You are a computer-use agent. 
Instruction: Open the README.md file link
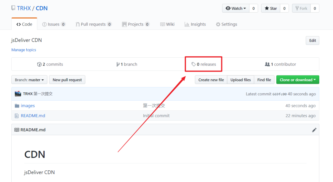(33, 116)
